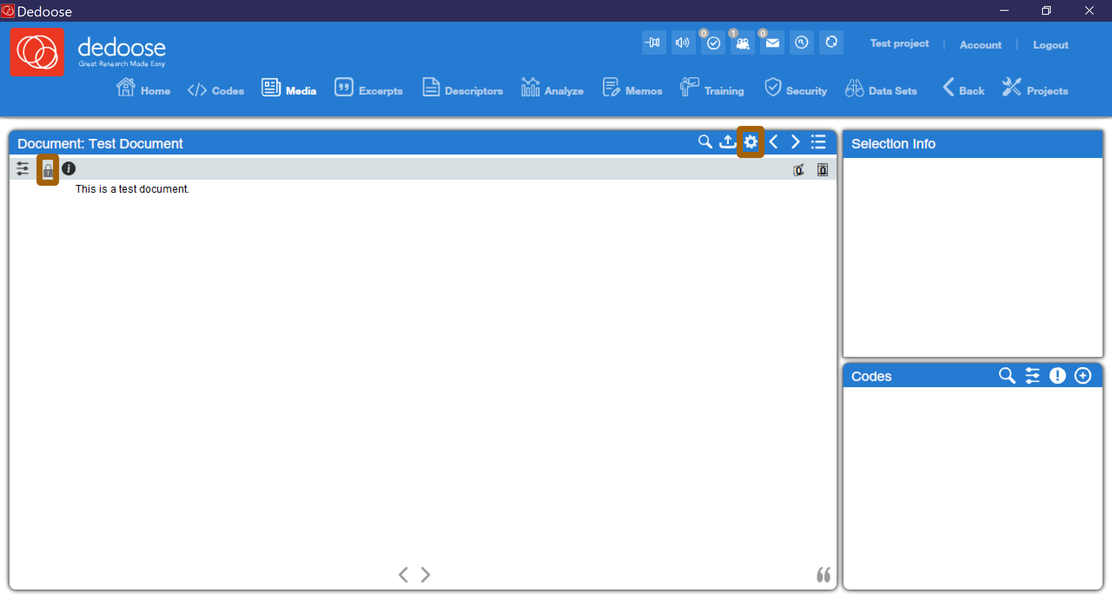
Task: Go to the Training tab
Action: pyautogui.click(x=712, y=88)
